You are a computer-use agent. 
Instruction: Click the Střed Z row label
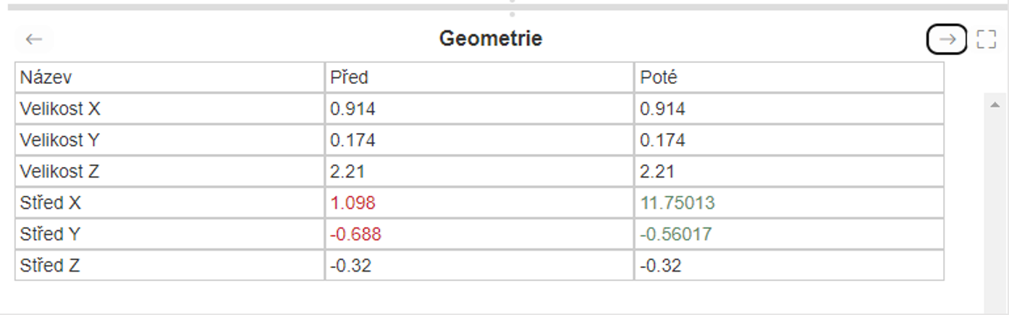click(50, 266)
